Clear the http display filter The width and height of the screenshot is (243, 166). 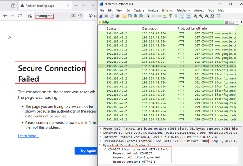pyautogui.click(x=226, y=22)
